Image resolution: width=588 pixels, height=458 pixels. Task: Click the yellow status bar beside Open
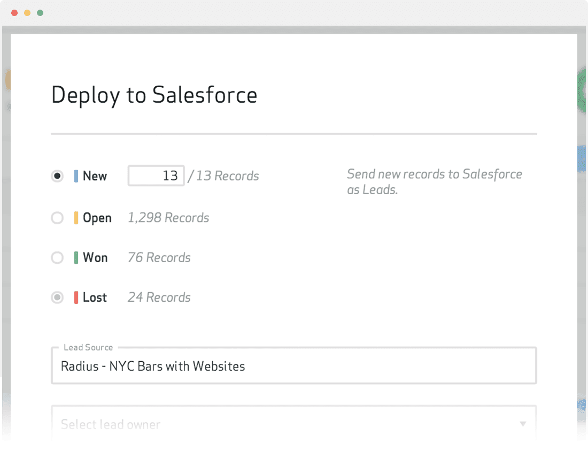point(76,218)
